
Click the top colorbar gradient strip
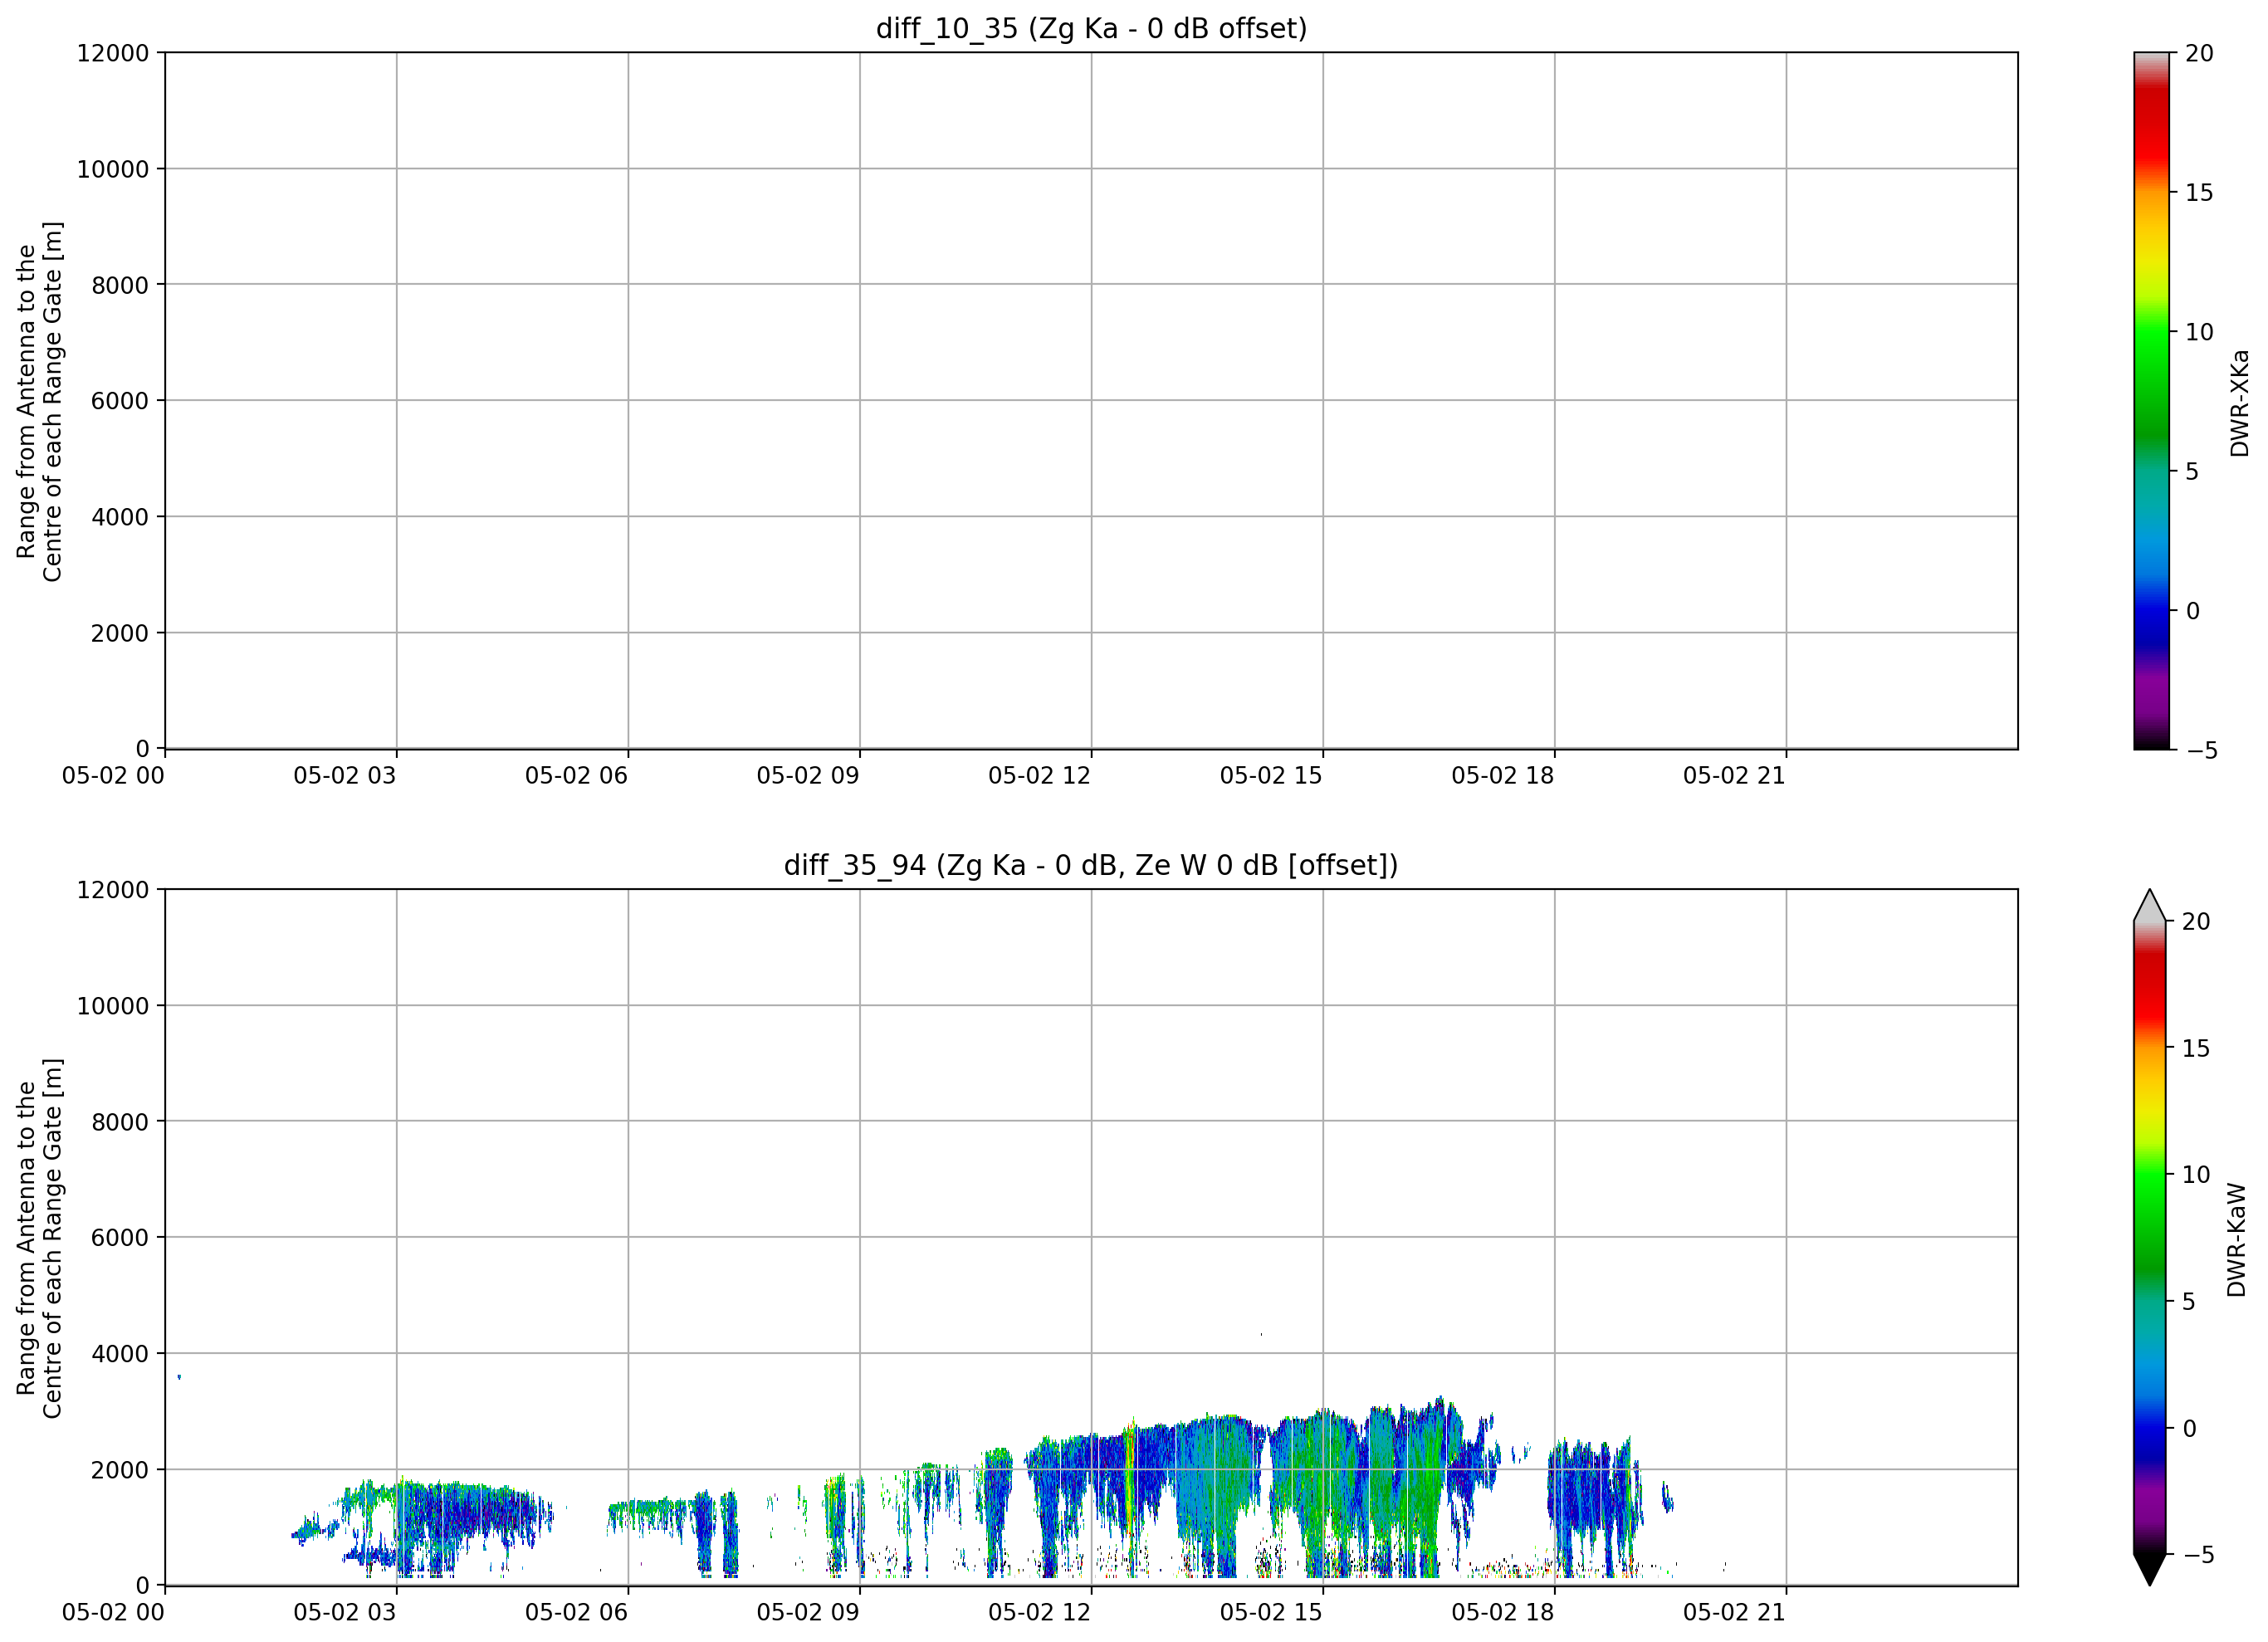tap(2151, 401)
